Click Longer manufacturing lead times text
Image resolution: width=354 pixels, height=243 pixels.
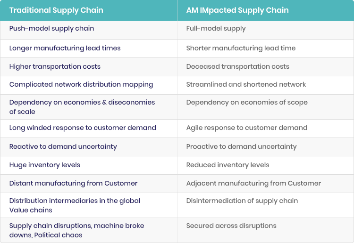(x=65, y=48)
